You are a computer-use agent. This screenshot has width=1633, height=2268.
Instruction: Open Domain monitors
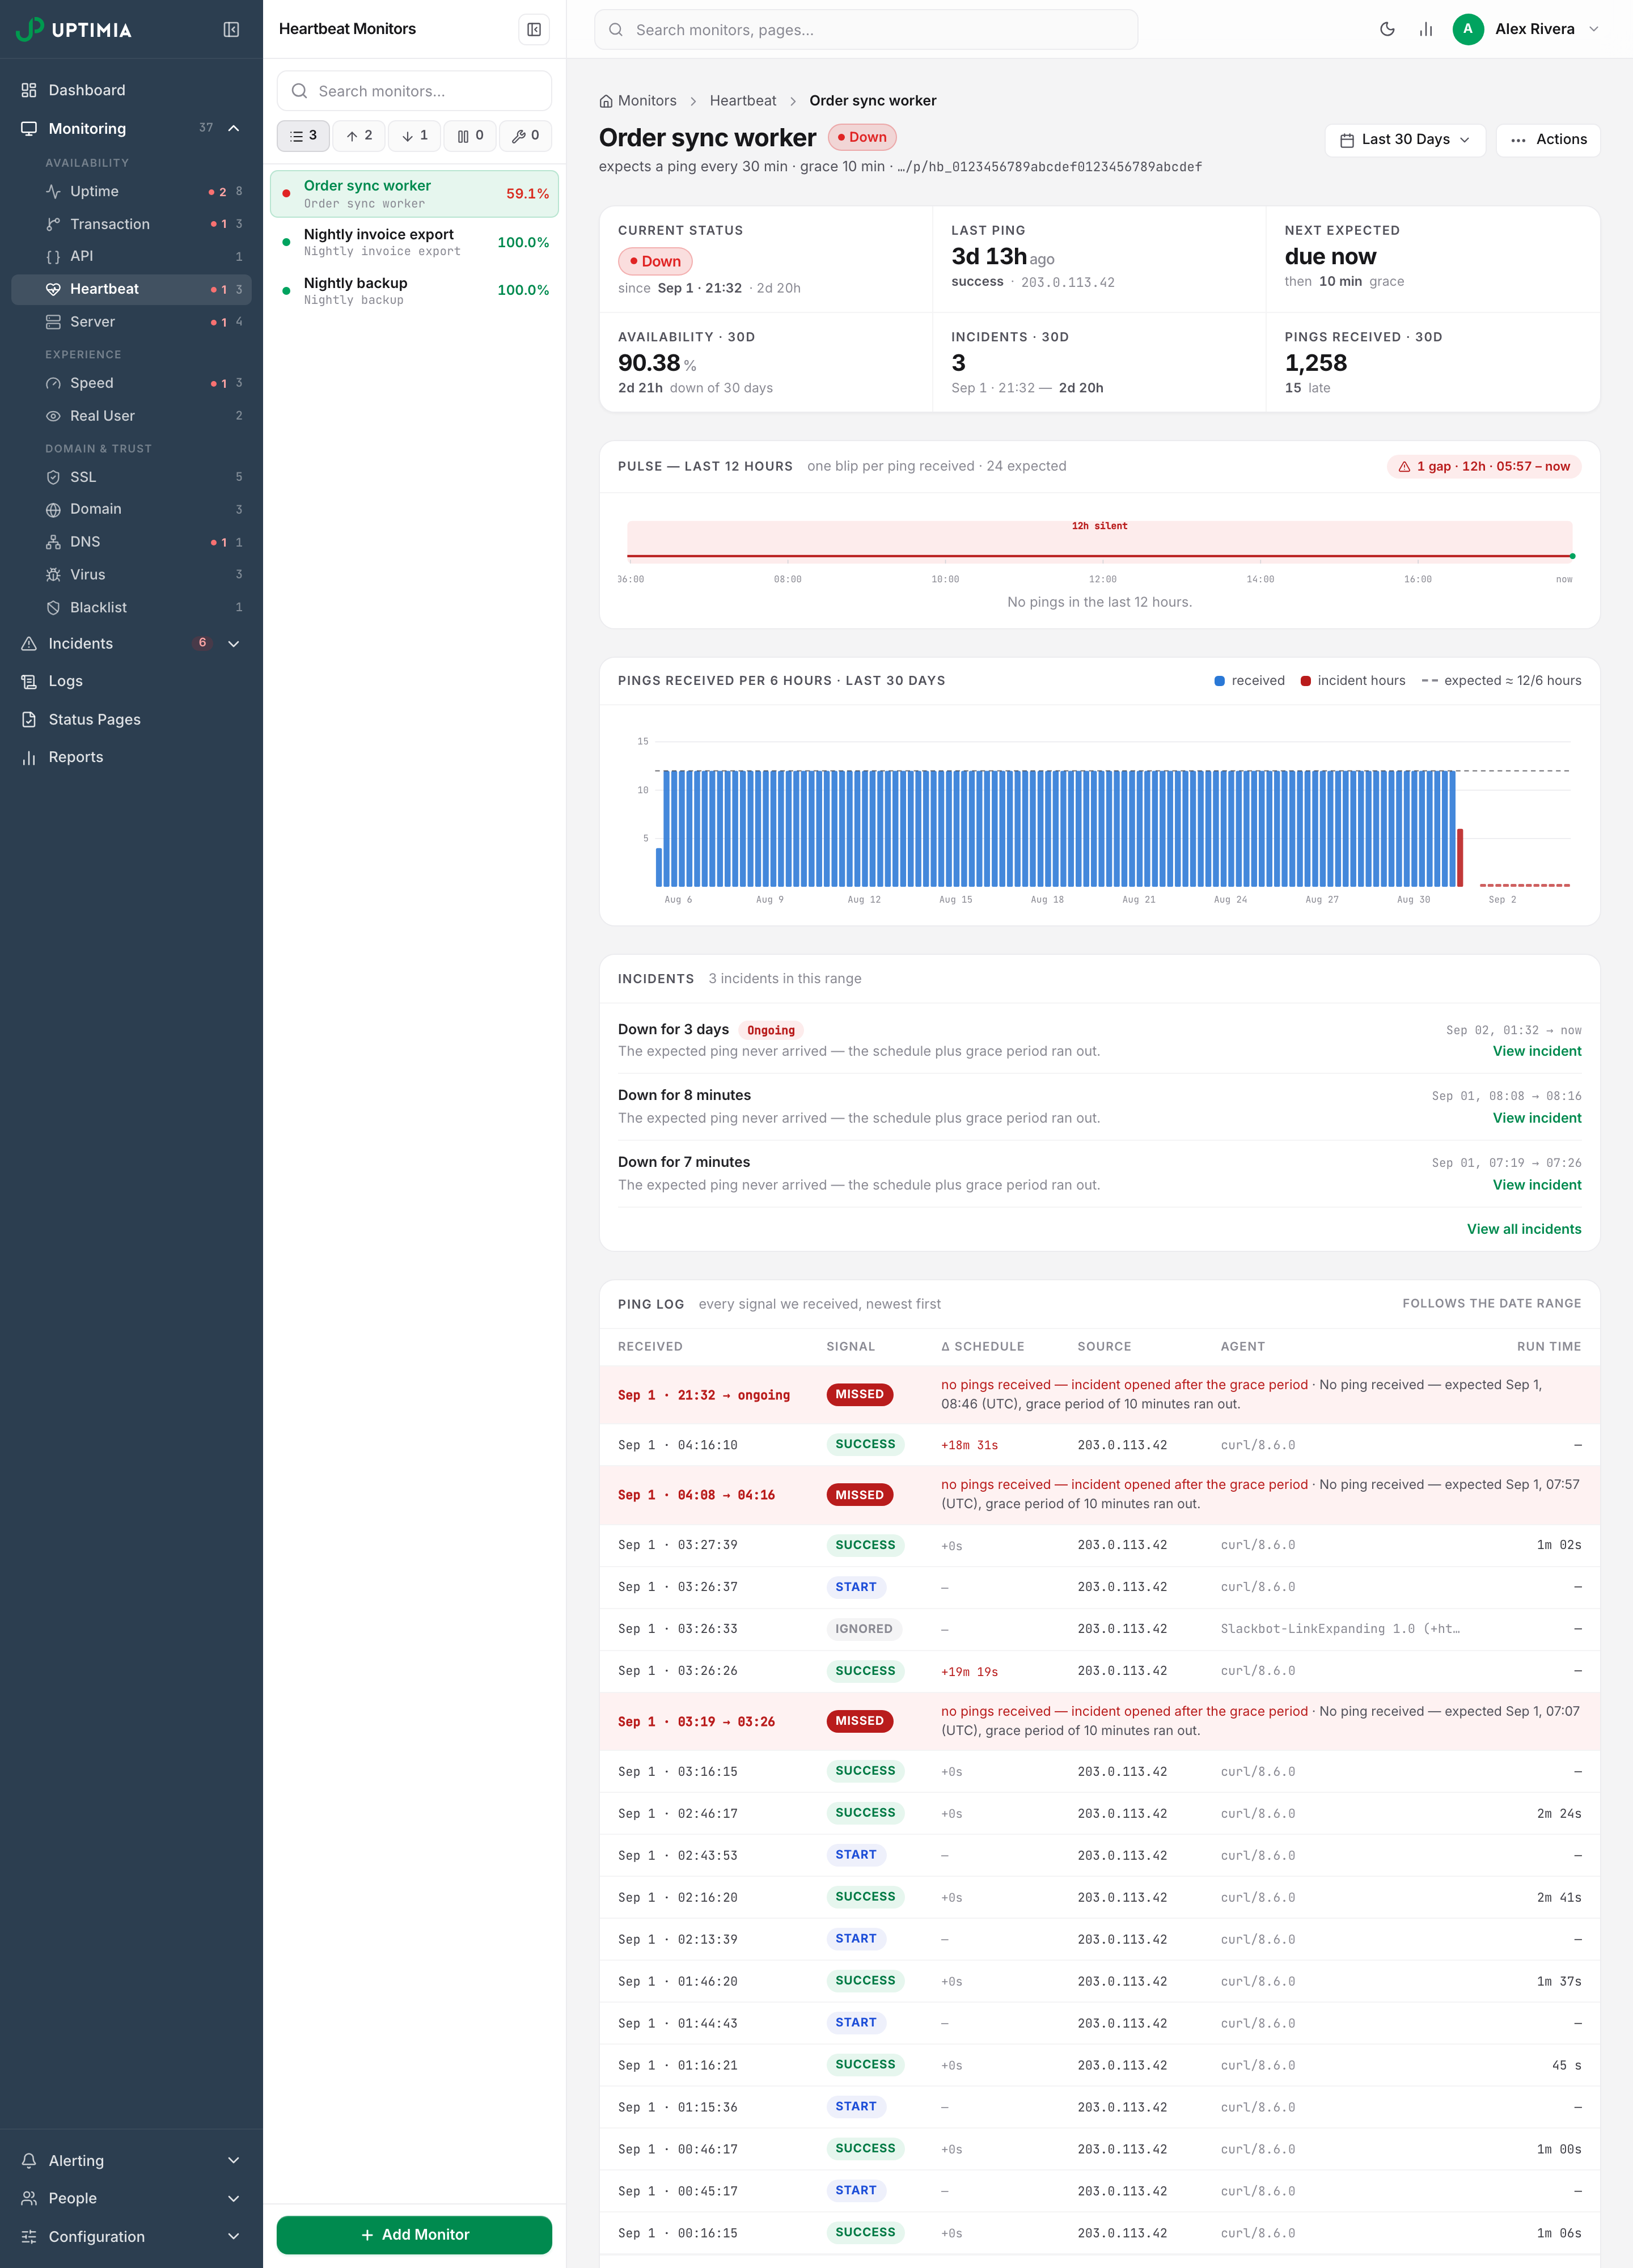(x=131, y=509)
